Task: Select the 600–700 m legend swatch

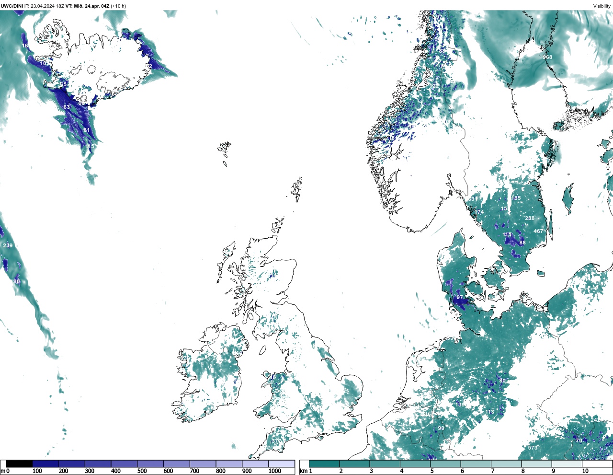Action: tap(176, 464)
